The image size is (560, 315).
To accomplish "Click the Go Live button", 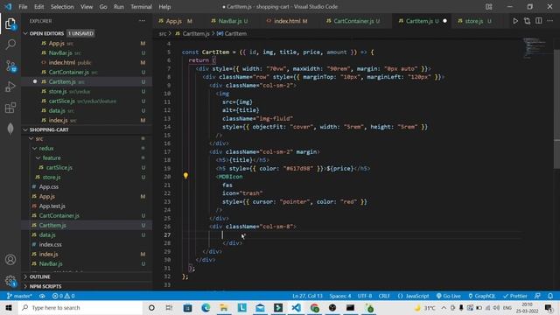I will [x=449, y=296].
